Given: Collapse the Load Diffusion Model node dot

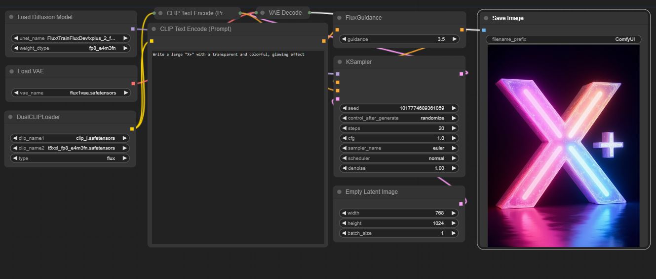Looking at the screenshot, I should point(11,17).
